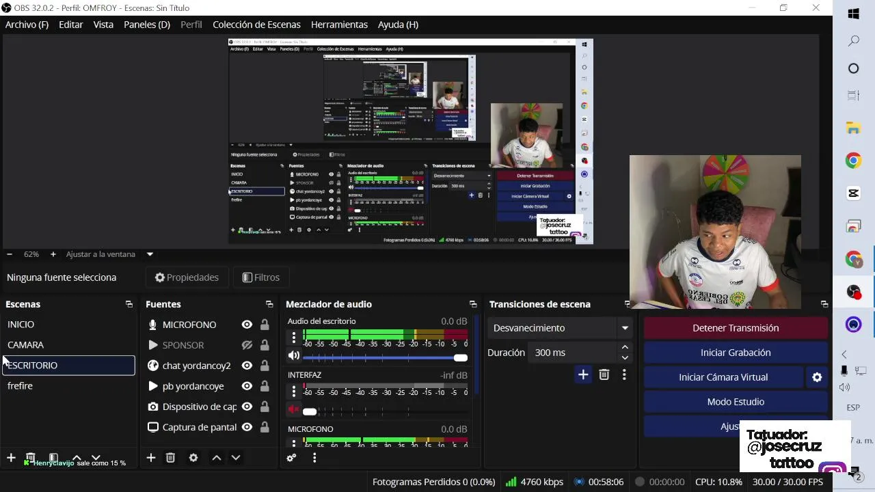Move the selected source up

[x=216, y=458]
